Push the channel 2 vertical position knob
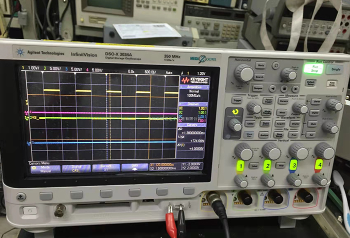Viewport: 350px width, 238px height. [x=268, y=180]
